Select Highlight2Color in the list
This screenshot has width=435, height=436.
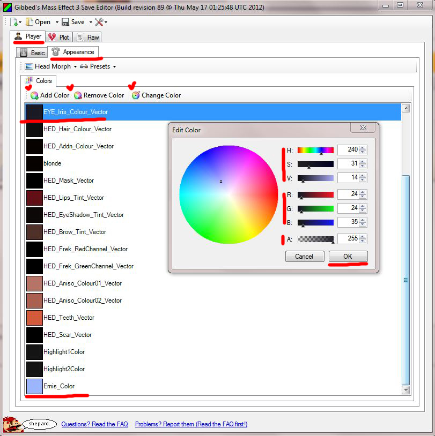point(64,369)
